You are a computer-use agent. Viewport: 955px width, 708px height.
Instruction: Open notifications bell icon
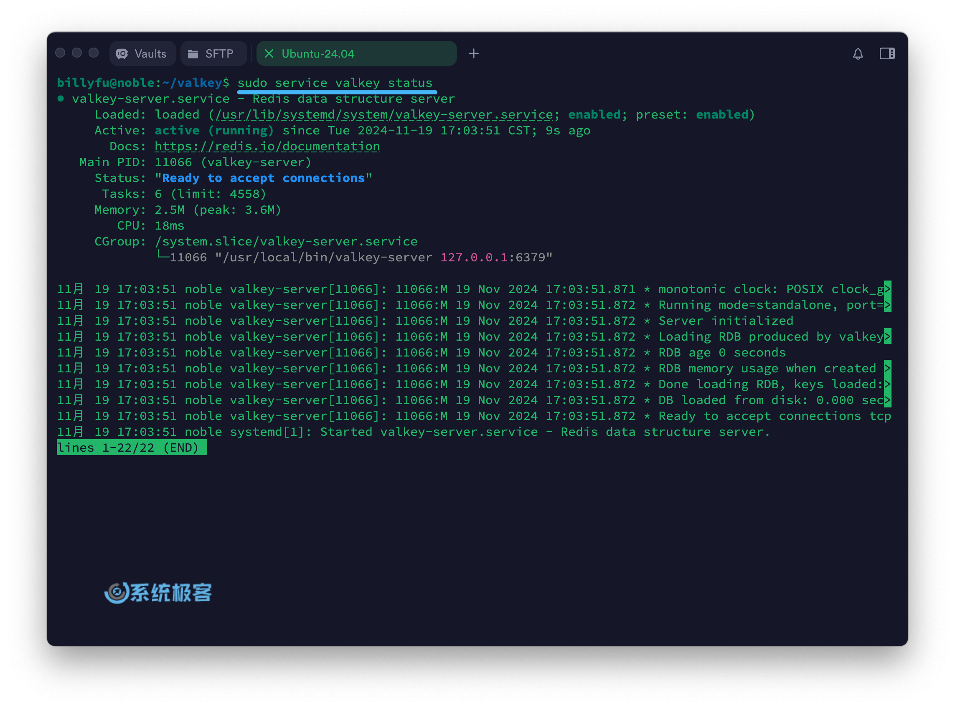(858, 53)
